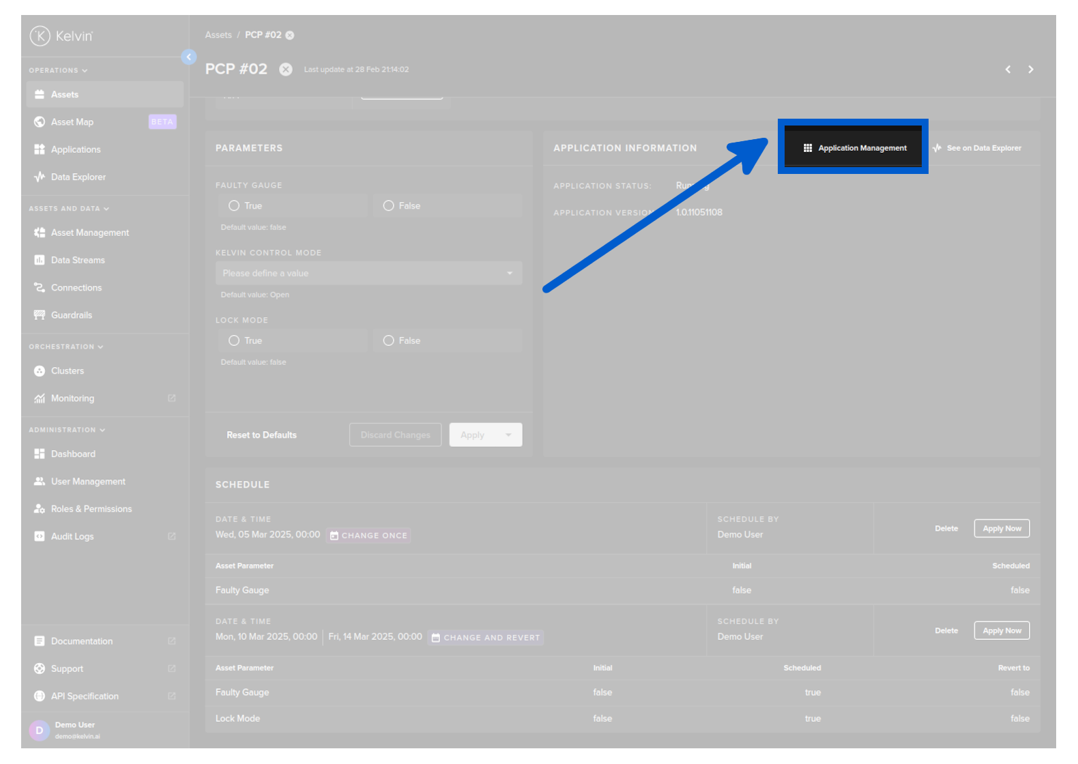Open User Management menu item
This screenshot has width=1078, height=764.
point(88,482)
